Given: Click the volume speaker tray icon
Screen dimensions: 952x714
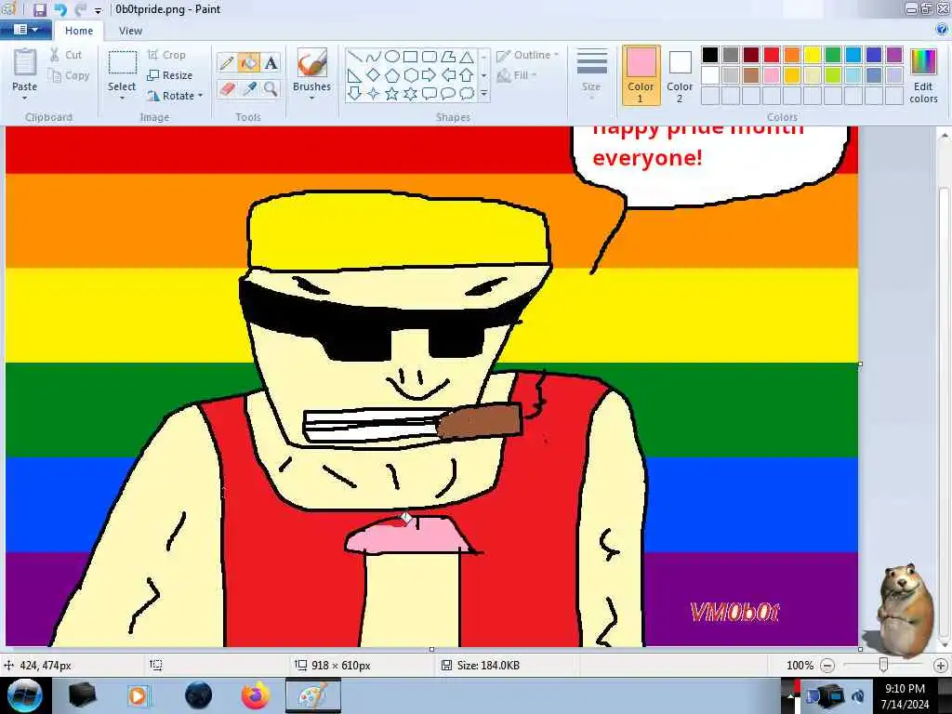Looking at the screenshot, I should pos(859,695).
